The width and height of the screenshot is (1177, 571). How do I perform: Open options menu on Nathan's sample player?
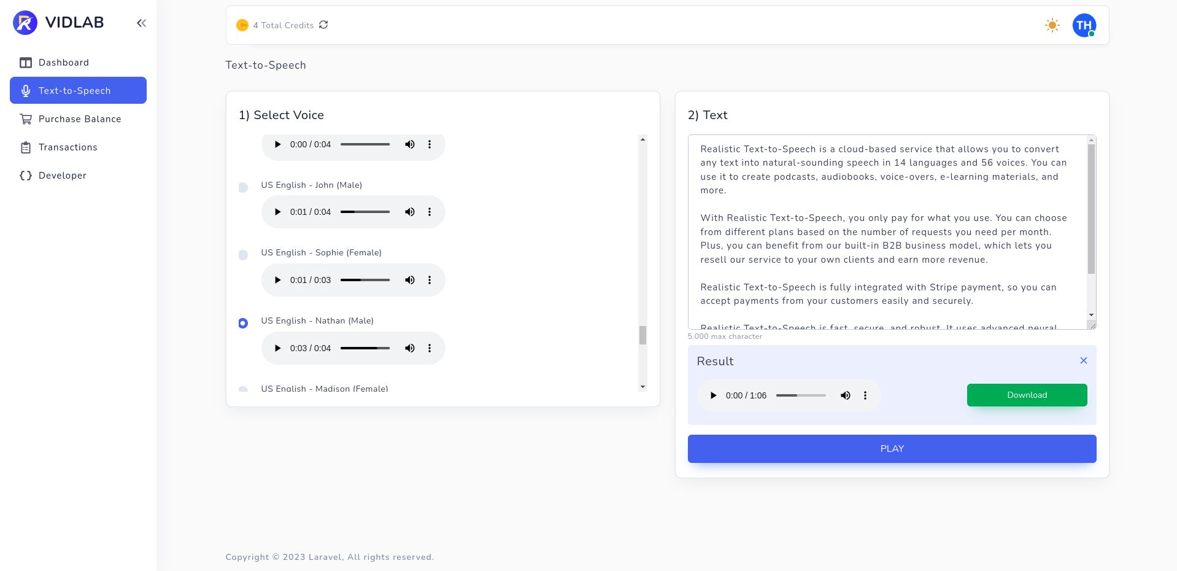(x=430, y=348)
